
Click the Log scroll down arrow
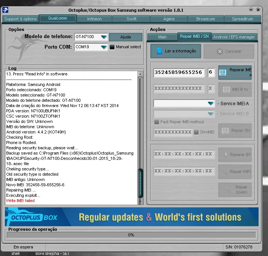[140, 202]
